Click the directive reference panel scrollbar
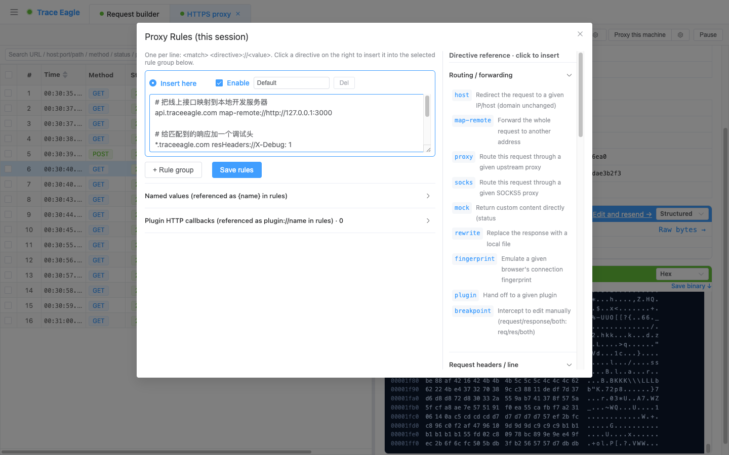 click(581, 94)
